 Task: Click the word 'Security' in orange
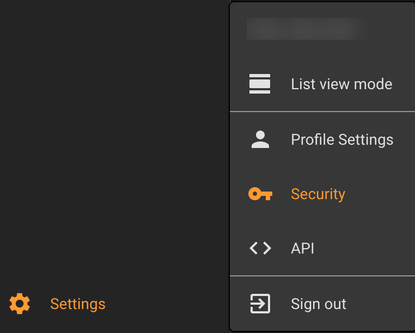(318, 194)
